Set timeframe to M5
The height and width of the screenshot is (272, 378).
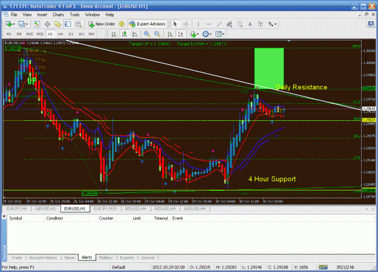point(19,34)
